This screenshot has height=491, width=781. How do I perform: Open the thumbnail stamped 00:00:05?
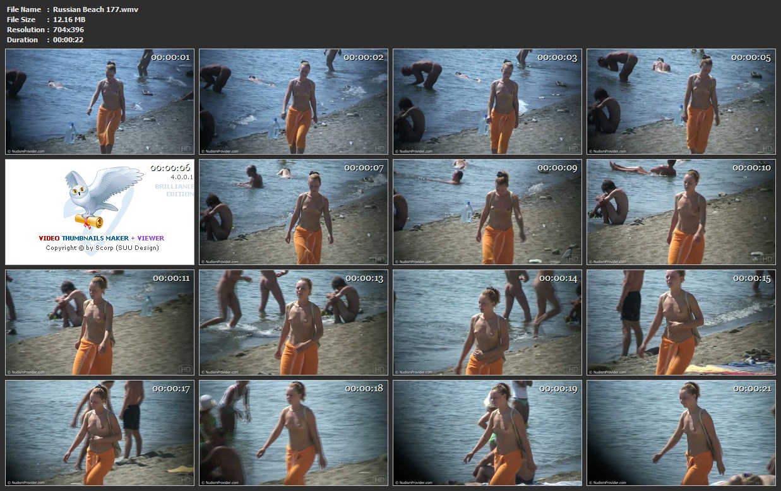click(681, 102)
